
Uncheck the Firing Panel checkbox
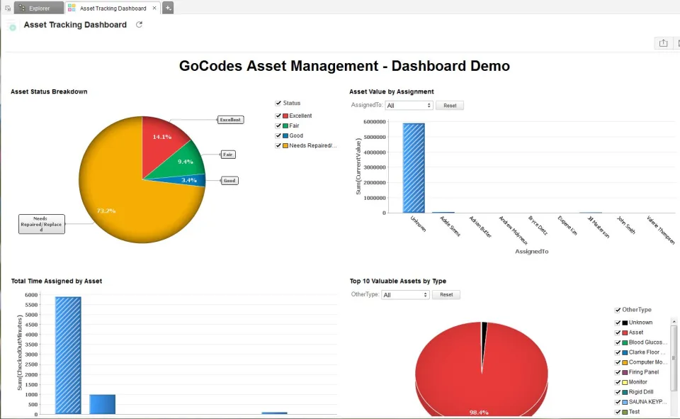(618, 372)
